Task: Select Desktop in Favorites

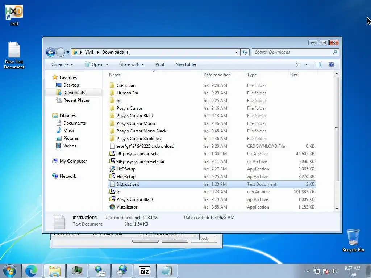Action: (71, 85)
